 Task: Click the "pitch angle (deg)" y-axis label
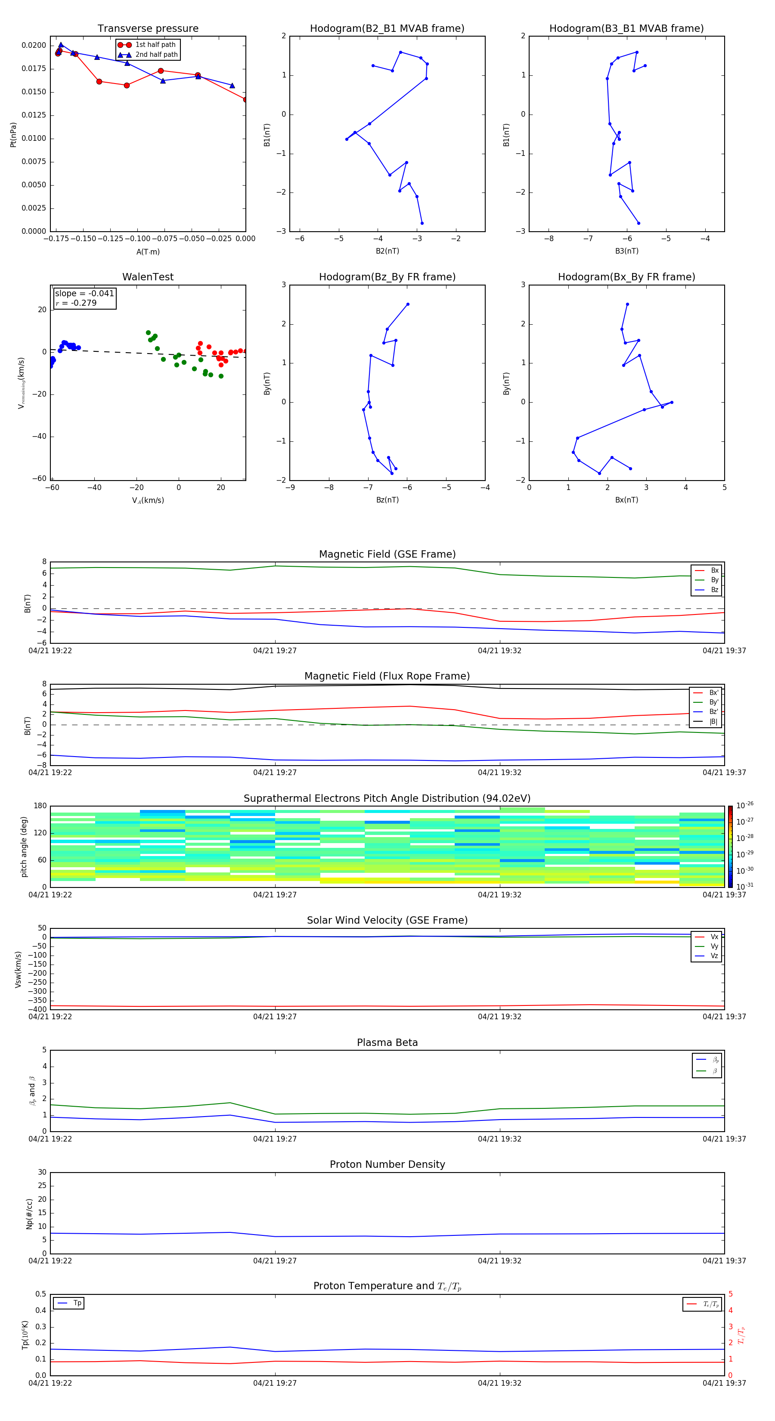[24, 847]
